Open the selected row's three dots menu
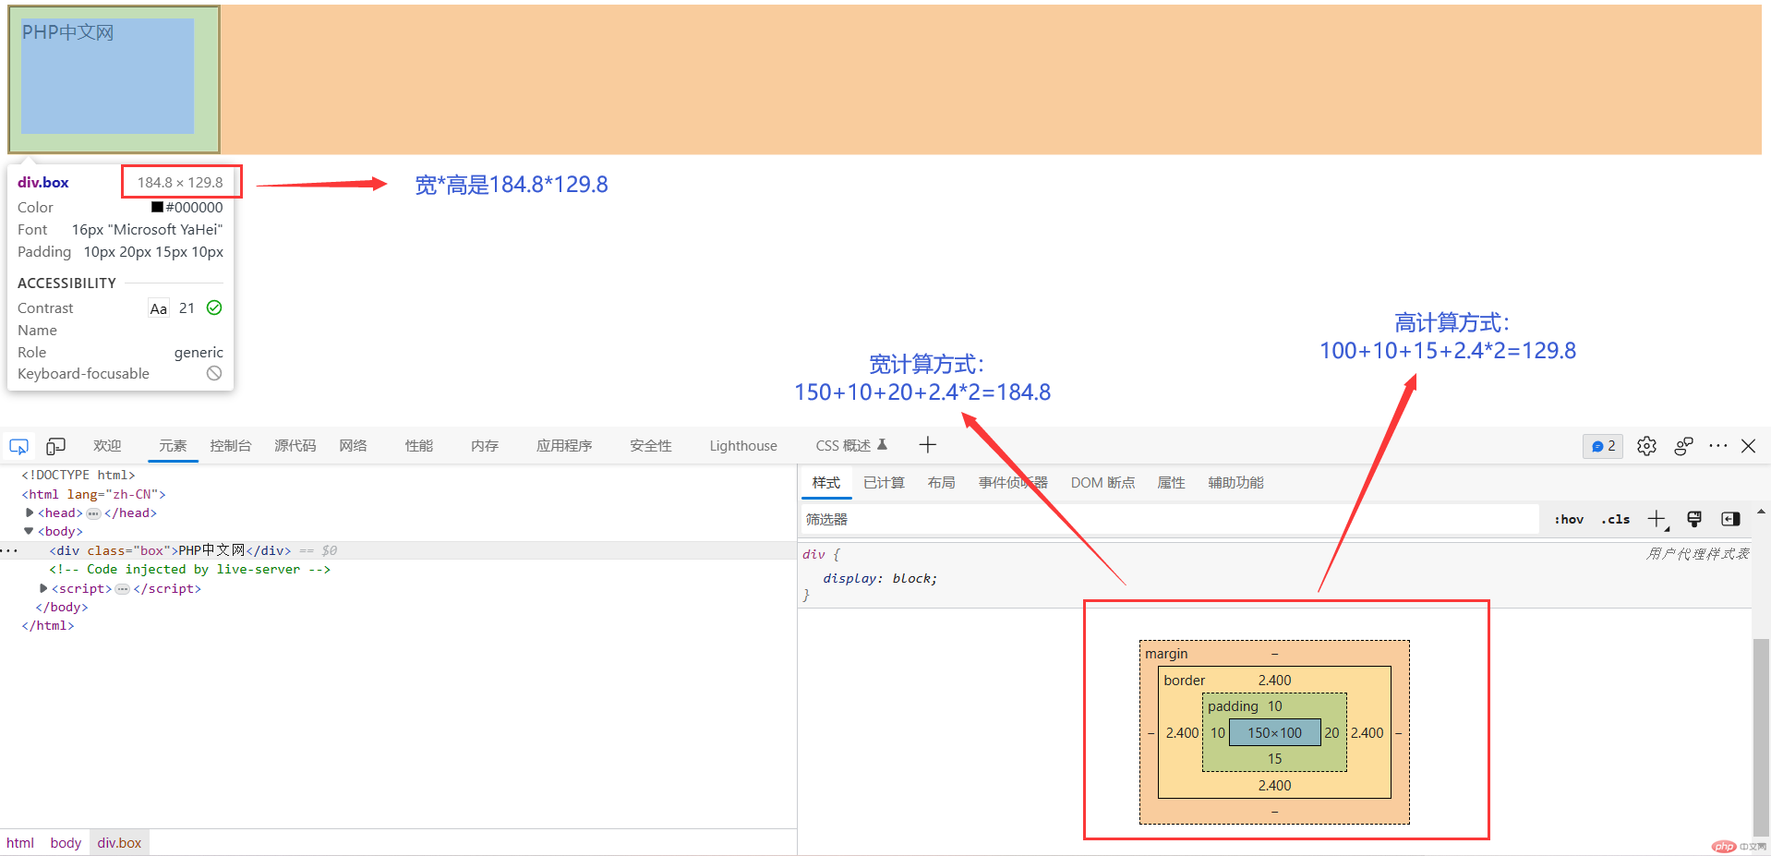The width and height of the screenshot is (1771, 856). click(x=9, y=550)
